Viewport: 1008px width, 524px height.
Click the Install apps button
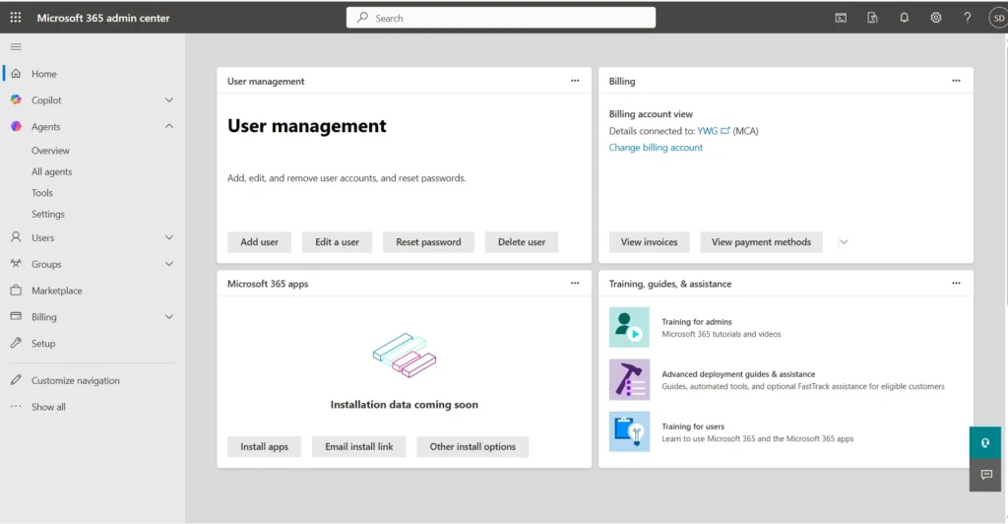click(264, 447)
